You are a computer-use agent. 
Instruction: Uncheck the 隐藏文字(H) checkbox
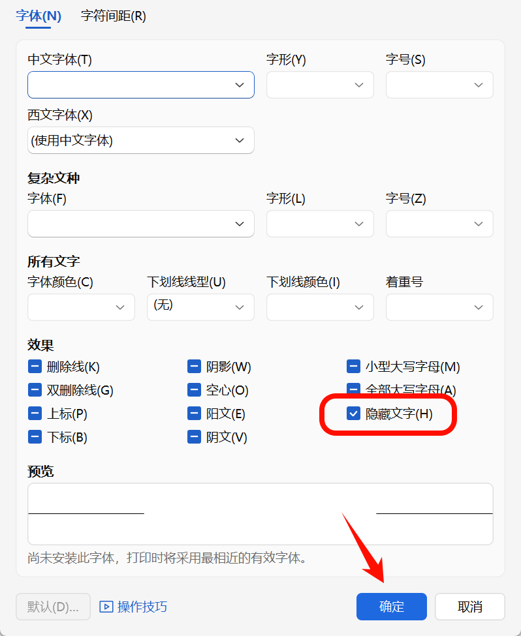point(353,414)
